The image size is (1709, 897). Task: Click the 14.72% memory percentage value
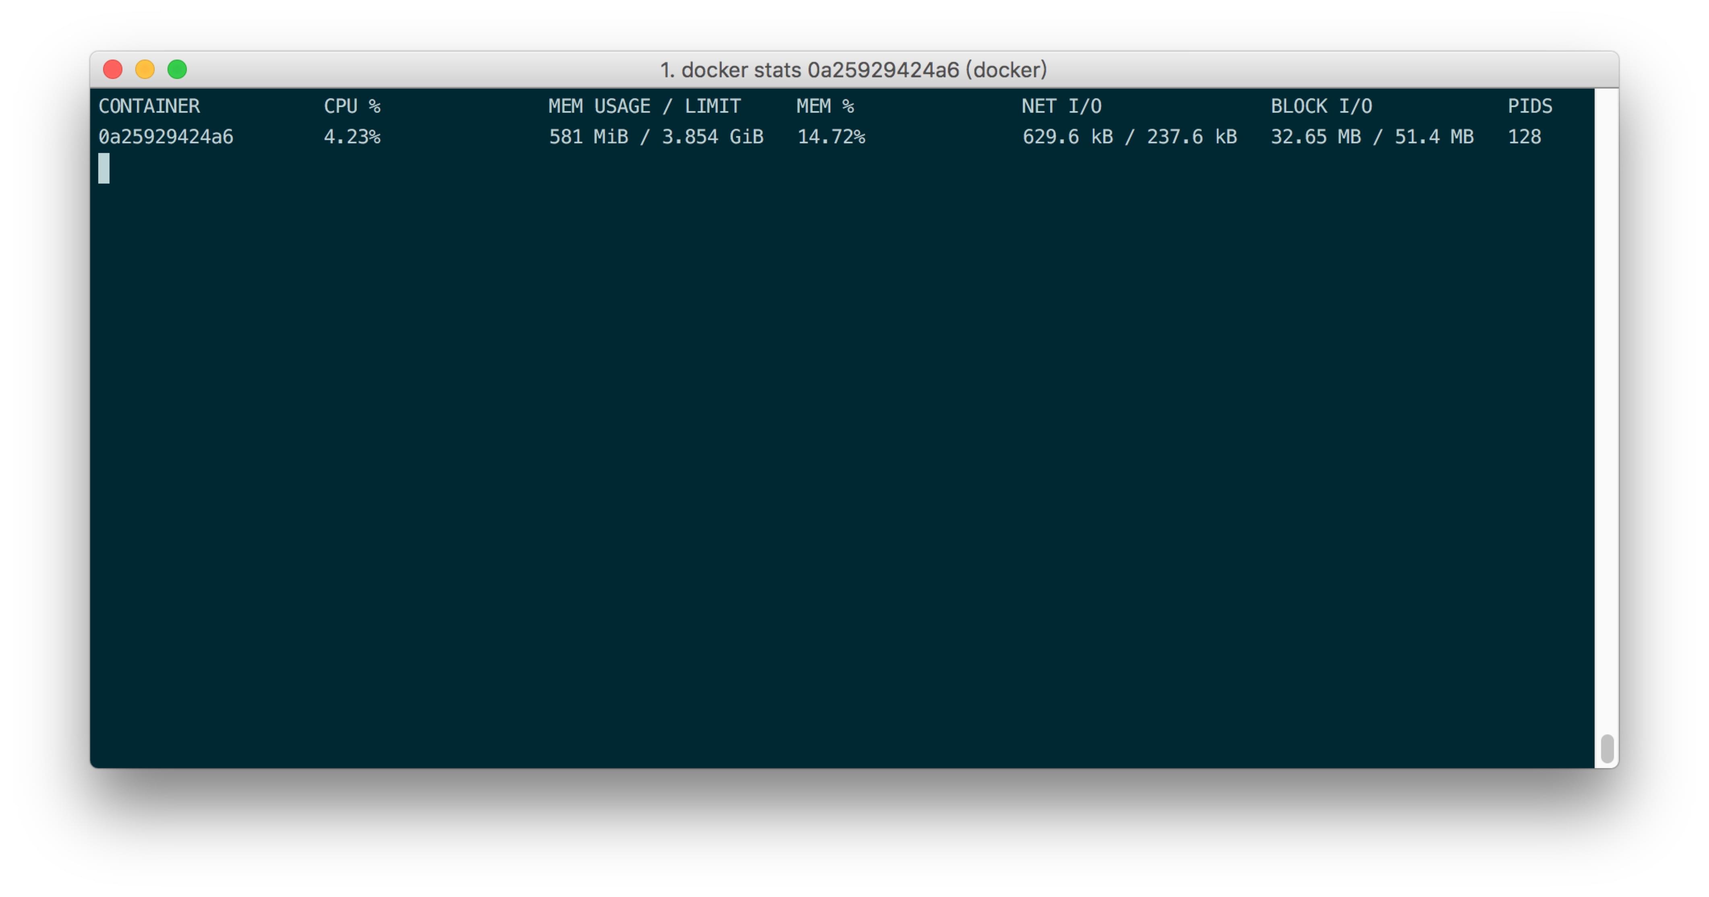[x=831, y=136]
